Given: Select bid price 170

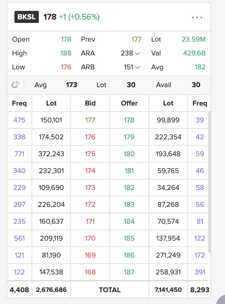Looking at the screenshot, I should (90, 238).
